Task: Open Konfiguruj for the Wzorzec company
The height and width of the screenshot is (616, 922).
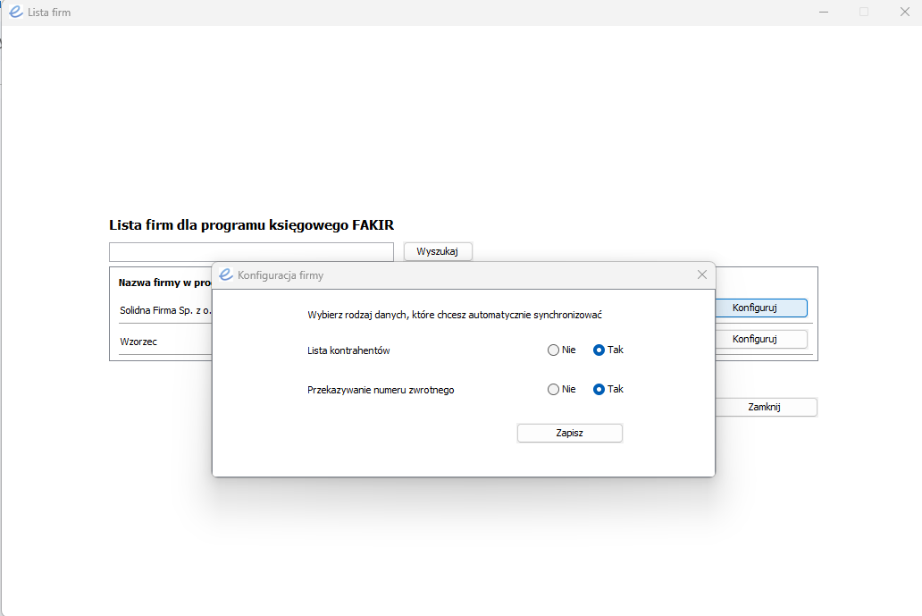Action: 761,339
